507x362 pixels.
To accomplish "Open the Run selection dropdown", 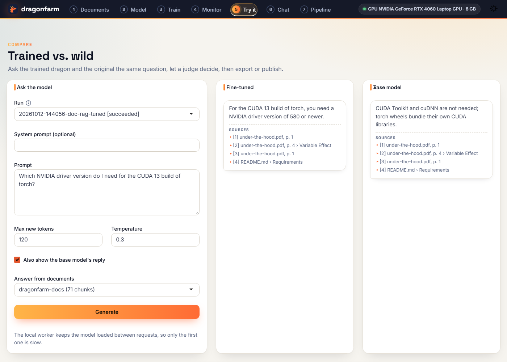I will pyautogui.click(x=107, y=114).
